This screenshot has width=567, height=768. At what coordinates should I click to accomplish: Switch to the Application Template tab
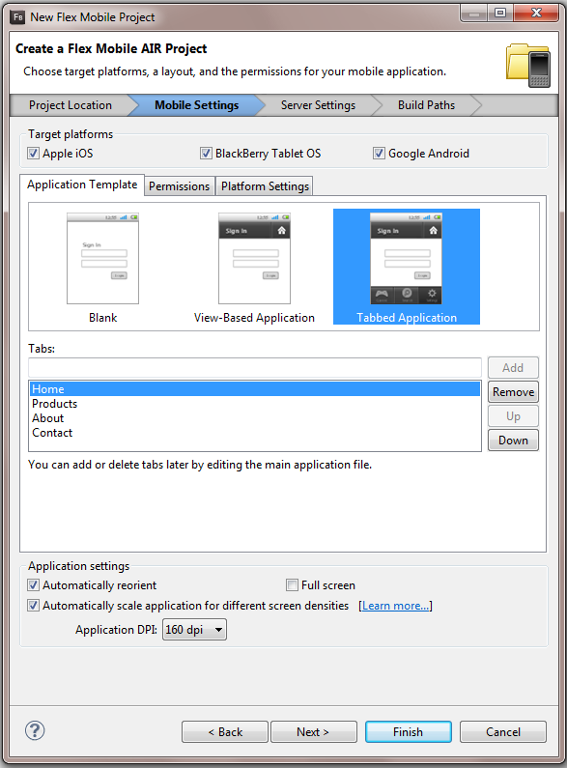(82, 185)
